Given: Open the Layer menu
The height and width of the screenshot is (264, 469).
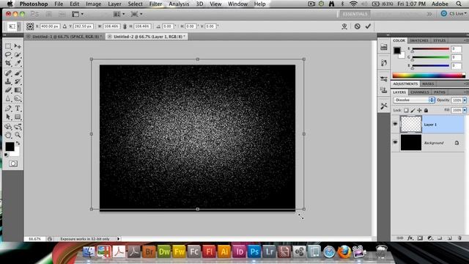Looking at the screenshot, I should [114, 4].
